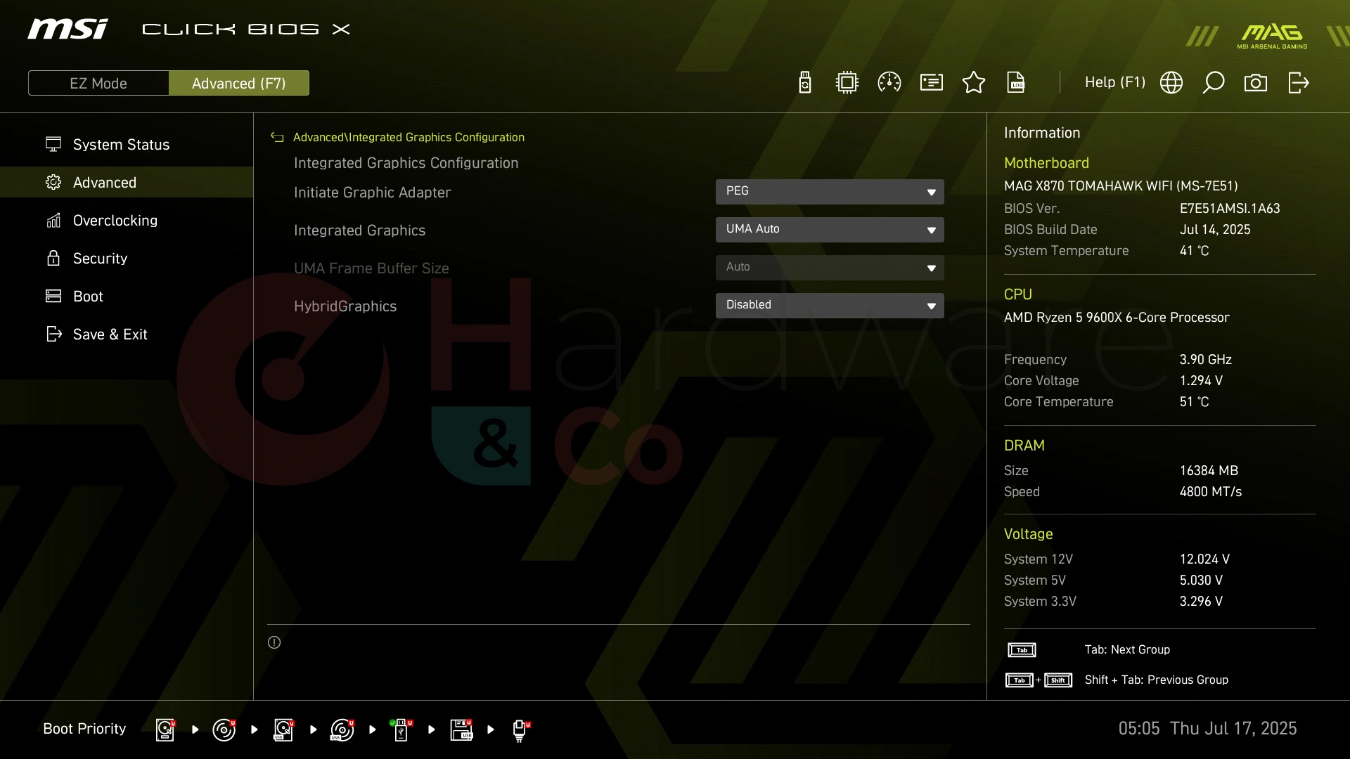Screen dimensions: 1350x759
Task: Open Boot menu label
Action: pyautogui.click(x=88, y=297)
